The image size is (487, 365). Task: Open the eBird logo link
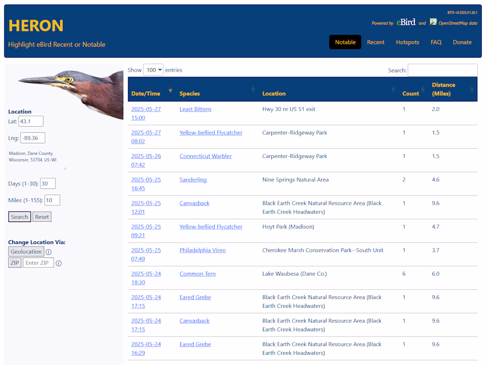(x=406, y=23)
